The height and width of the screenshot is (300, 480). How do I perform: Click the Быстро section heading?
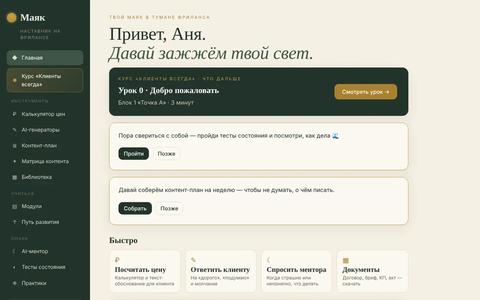coord(123,240)
